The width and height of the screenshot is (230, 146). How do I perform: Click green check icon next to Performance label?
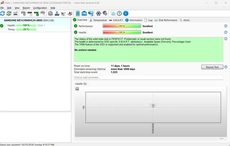(x=76, y=26)
